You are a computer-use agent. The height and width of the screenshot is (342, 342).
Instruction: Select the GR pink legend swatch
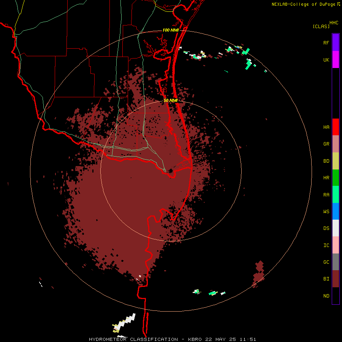336,144
